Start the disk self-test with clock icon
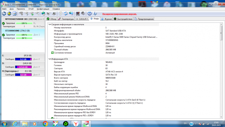225x127 pixels. click(x=26, y=14)
